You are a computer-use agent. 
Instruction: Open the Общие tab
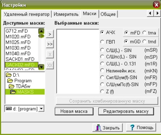(x=108, y=14)
